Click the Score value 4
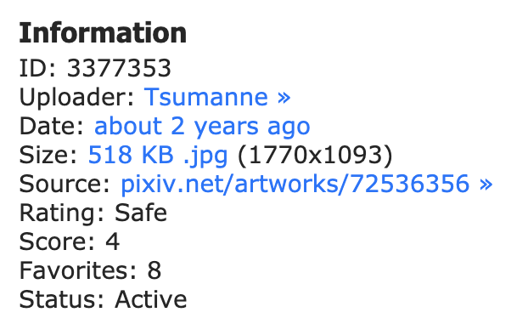 [x=112, y=241]
